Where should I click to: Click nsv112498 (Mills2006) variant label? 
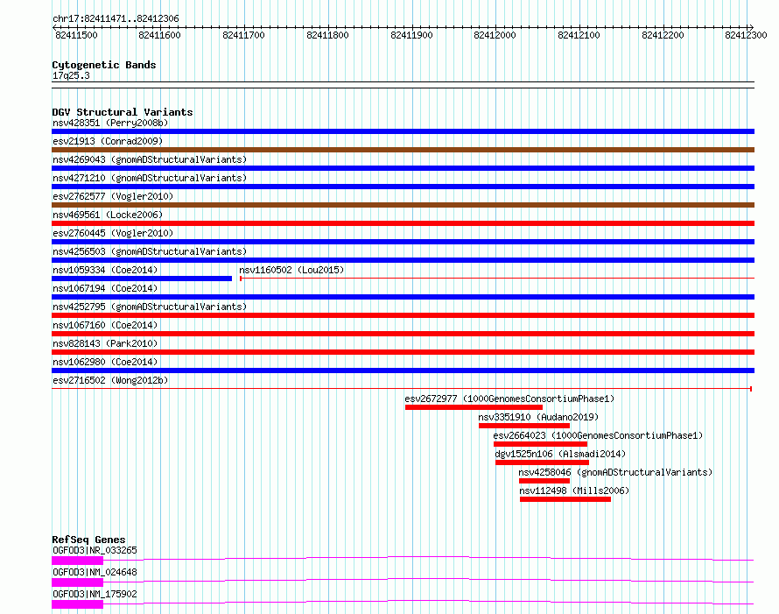click(x=574, y=490)
